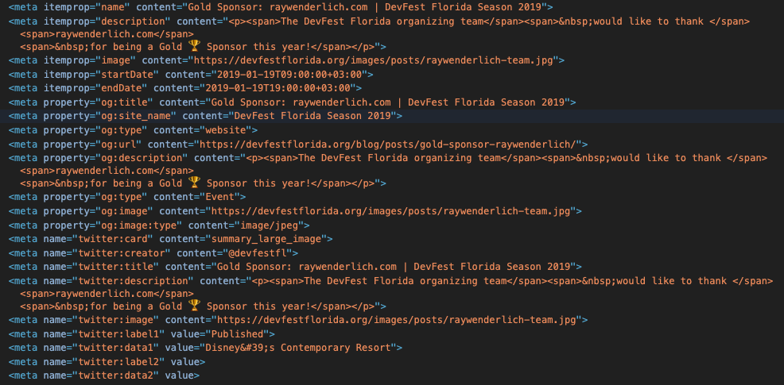This screenshot has height=385, width=784.
Task: Click the property="og:title" attribute
Action: pos(99,102)
